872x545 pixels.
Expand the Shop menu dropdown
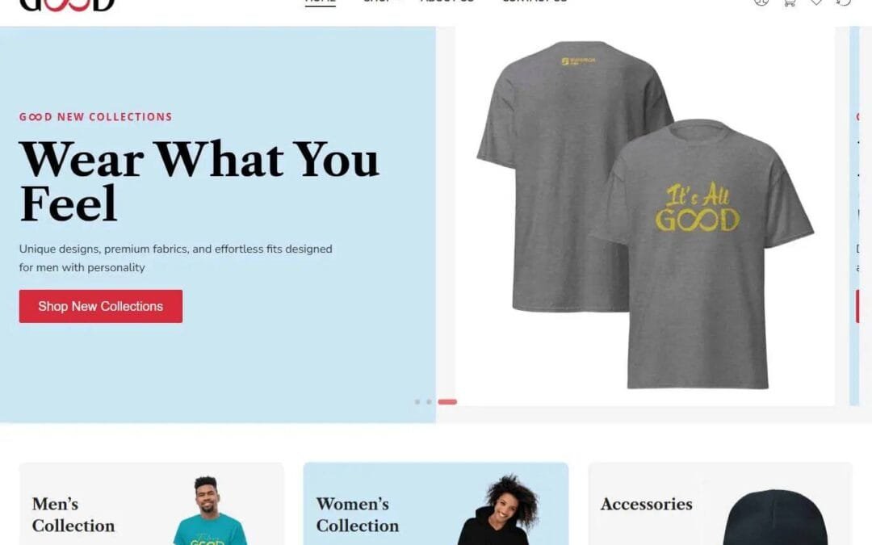click(x=382, y=2)
